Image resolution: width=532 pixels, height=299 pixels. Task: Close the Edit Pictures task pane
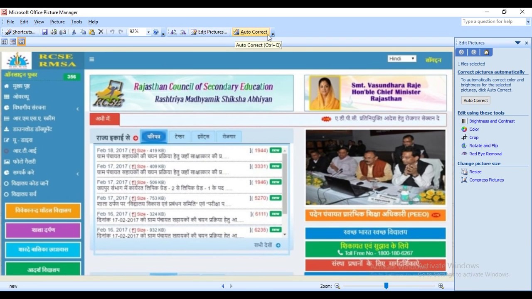click(x=527, y=43)
